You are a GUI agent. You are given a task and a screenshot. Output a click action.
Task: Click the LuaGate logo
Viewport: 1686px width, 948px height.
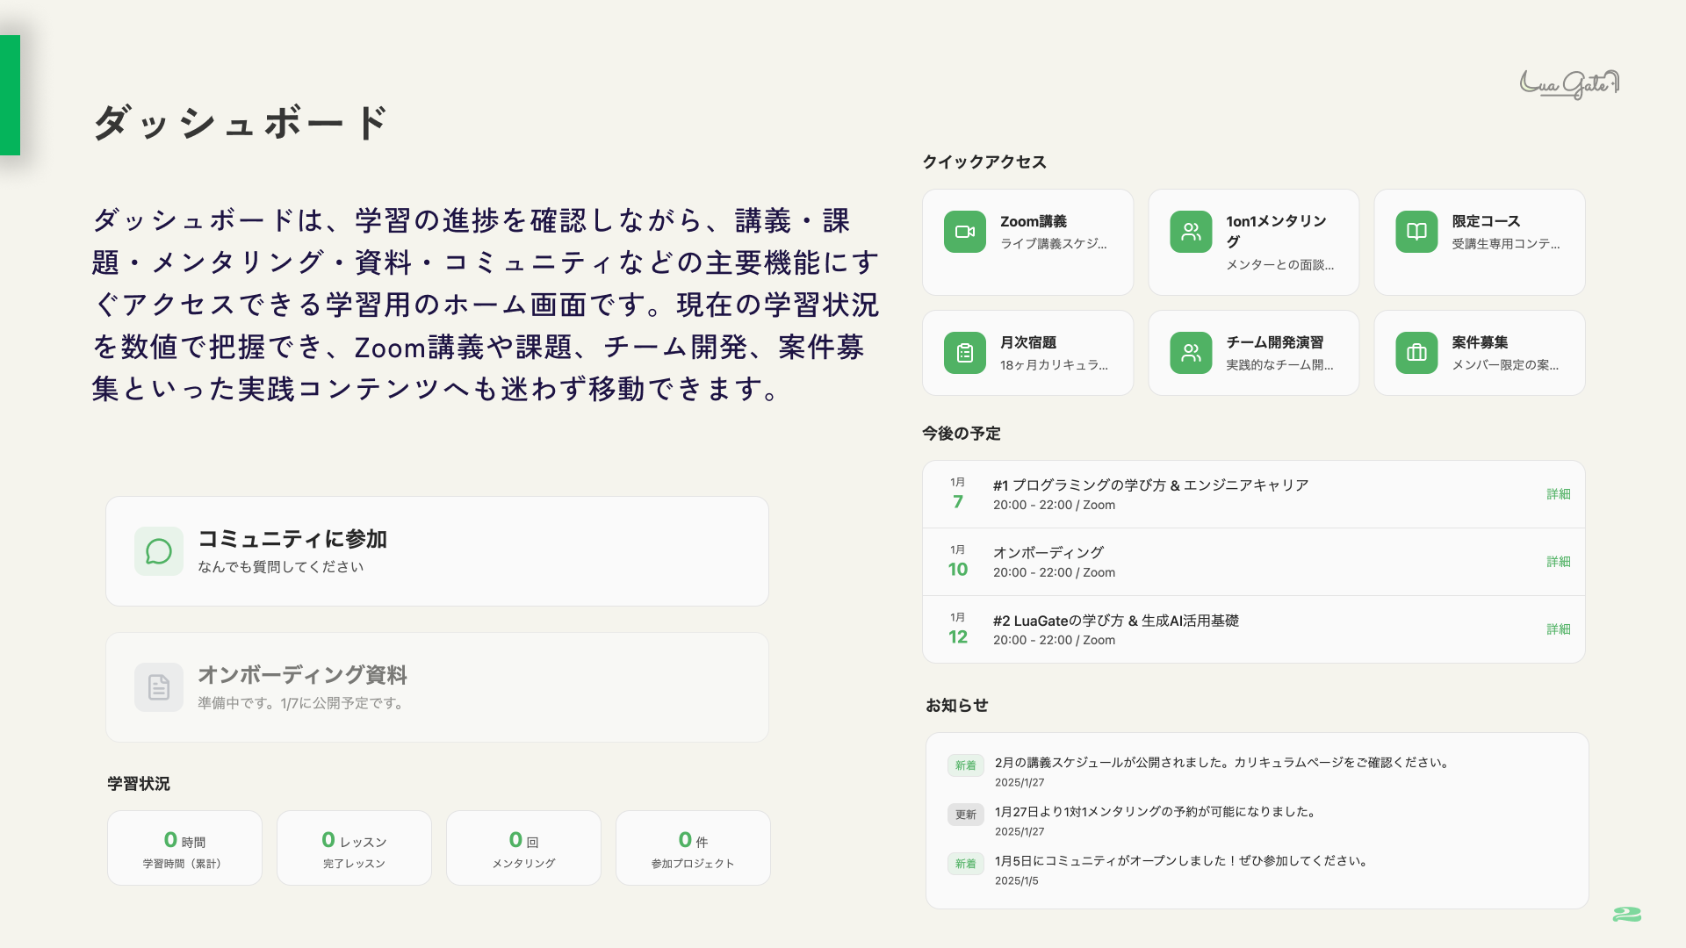pos(1569,84)
